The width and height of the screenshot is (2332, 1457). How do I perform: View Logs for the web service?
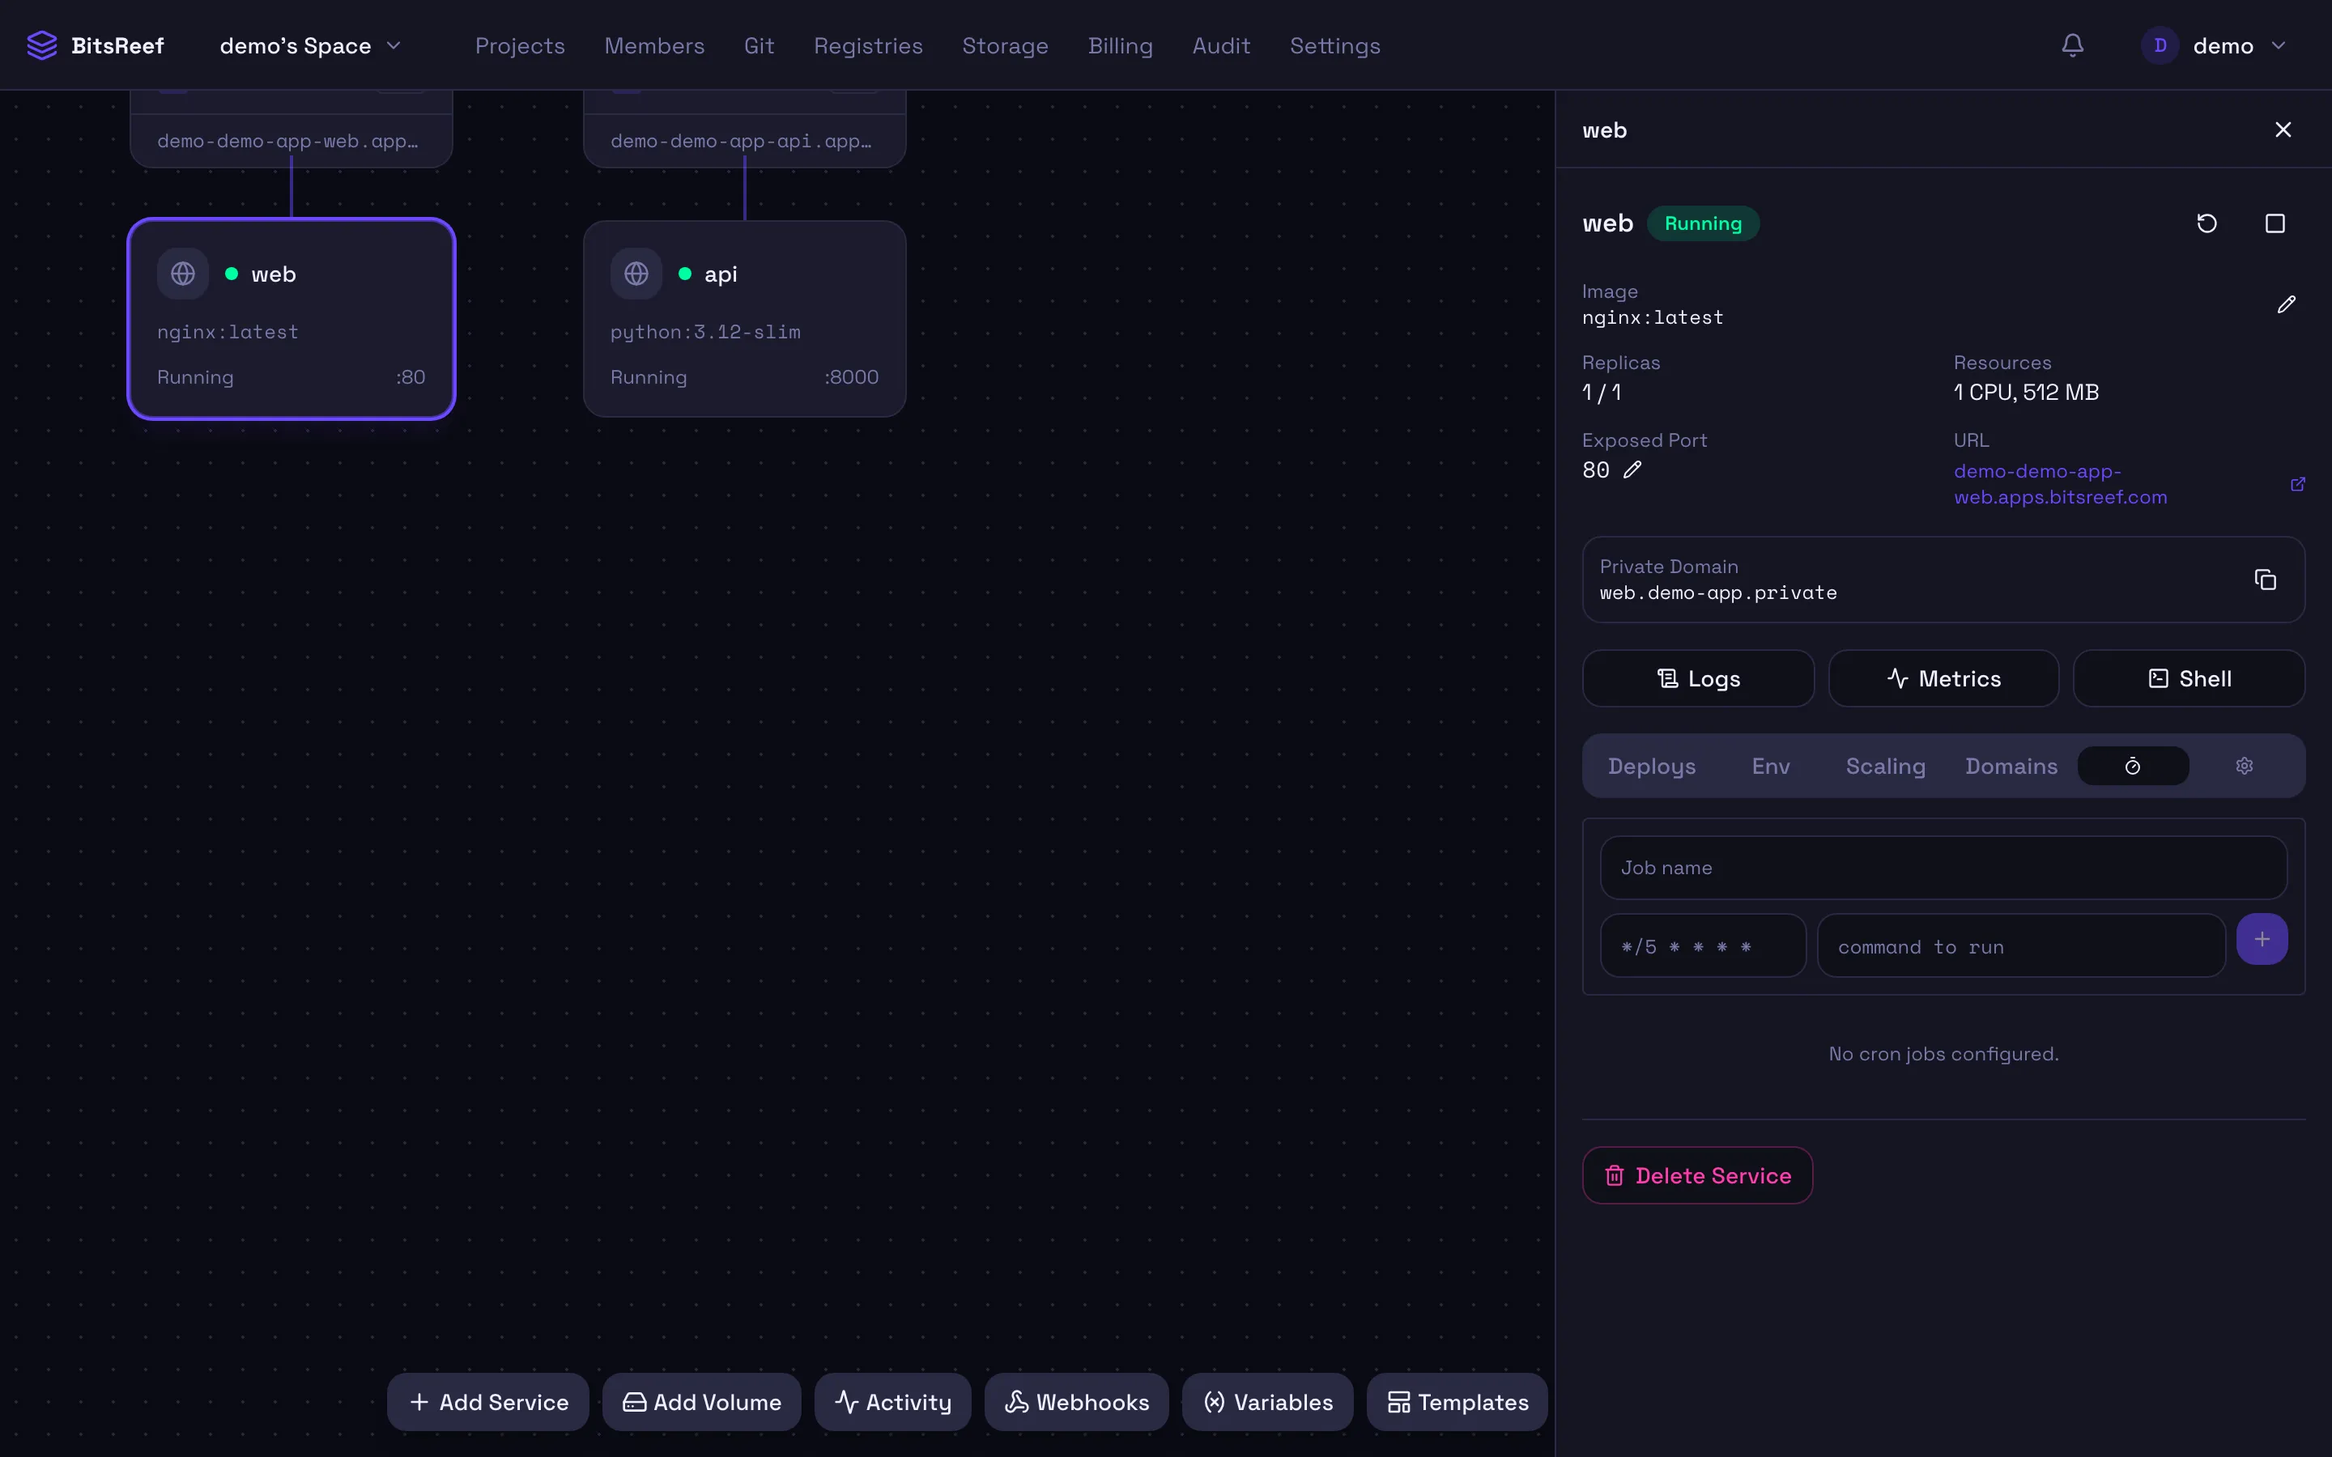click(x=1698, y=678)
